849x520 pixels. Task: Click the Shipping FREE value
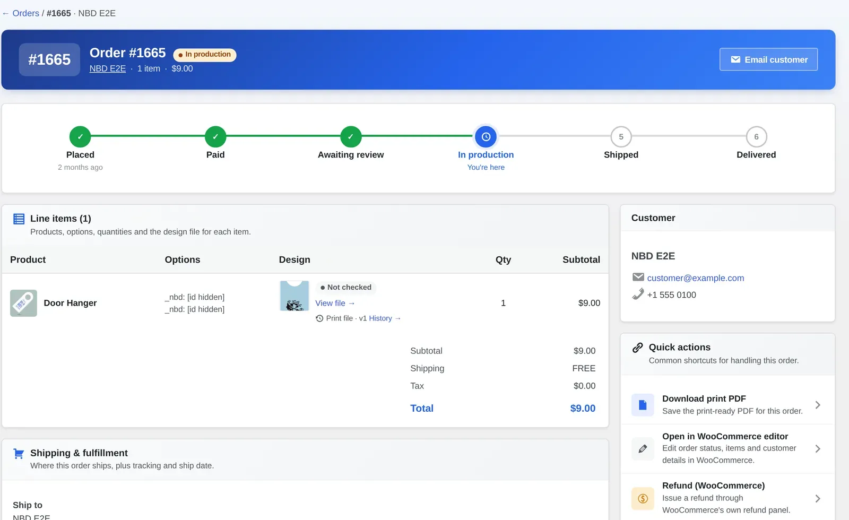[x=584, y=368]
